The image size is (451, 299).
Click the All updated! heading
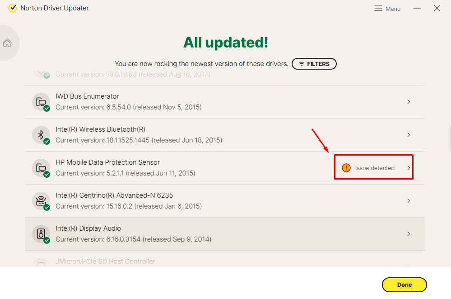226,43
